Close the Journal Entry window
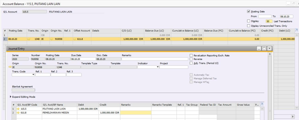The height and width of the screenshot is (120, 299). pyautogui.click(x=269, y=48)
